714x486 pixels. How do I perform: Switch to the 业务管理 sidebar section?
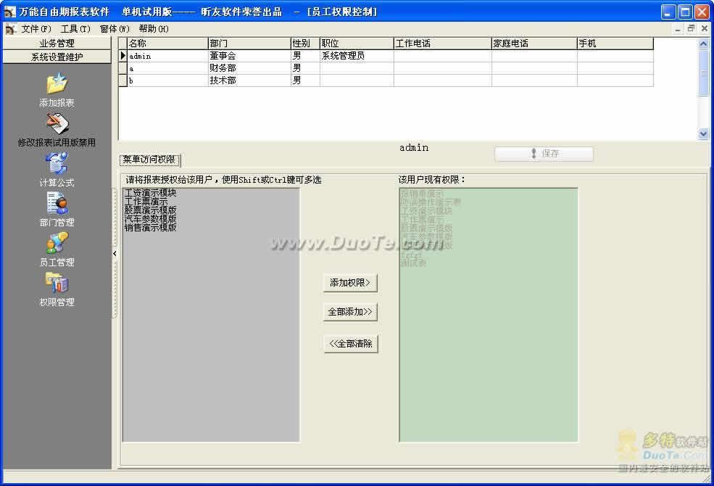(57, 44)
